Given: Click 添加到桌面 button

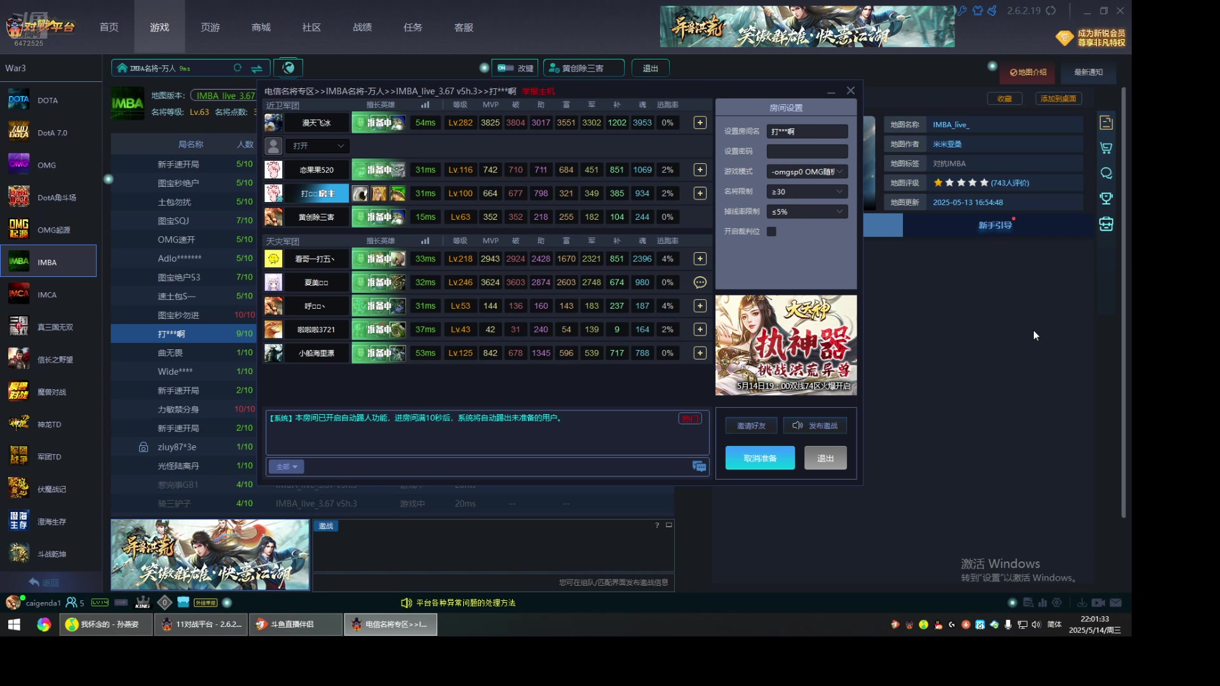Looking at the screenshot, I should point(1059,98).
